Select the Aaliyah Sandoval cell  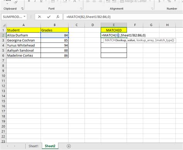(24, 51)
